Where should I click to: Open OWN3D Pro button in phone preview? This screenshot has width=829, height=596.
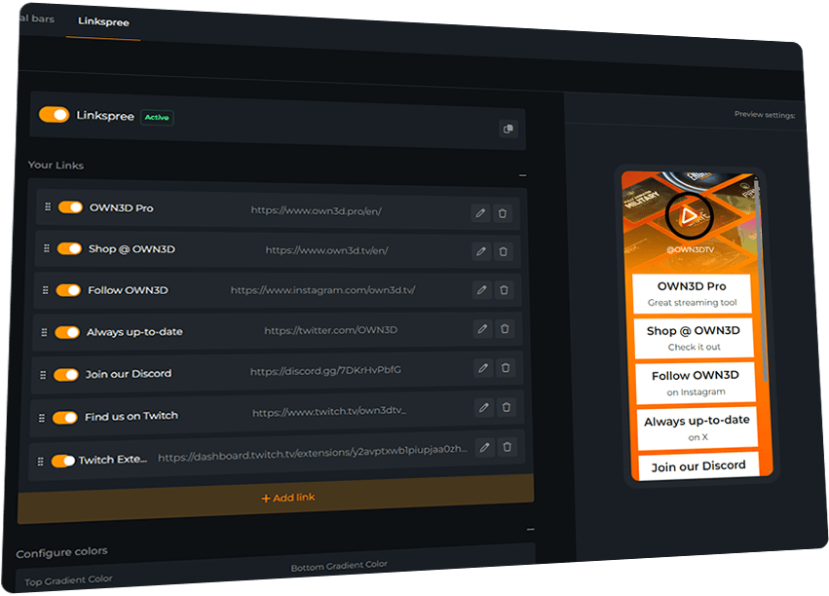pyautogui.click(x=692, y=294)
